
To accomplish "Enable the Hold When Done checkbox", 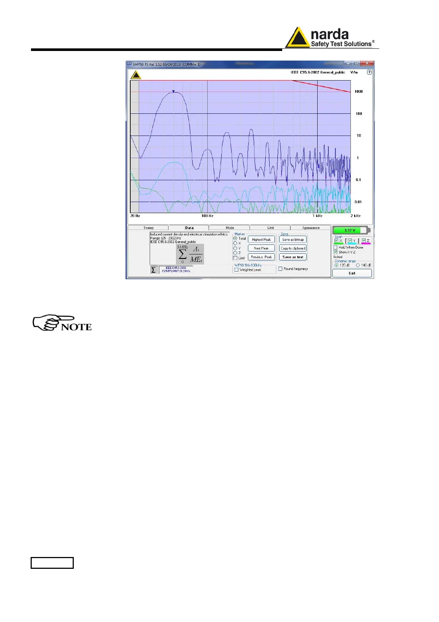I will (335, 247).
